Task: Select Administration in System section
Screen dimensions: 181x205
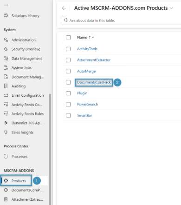Action: 24,40
